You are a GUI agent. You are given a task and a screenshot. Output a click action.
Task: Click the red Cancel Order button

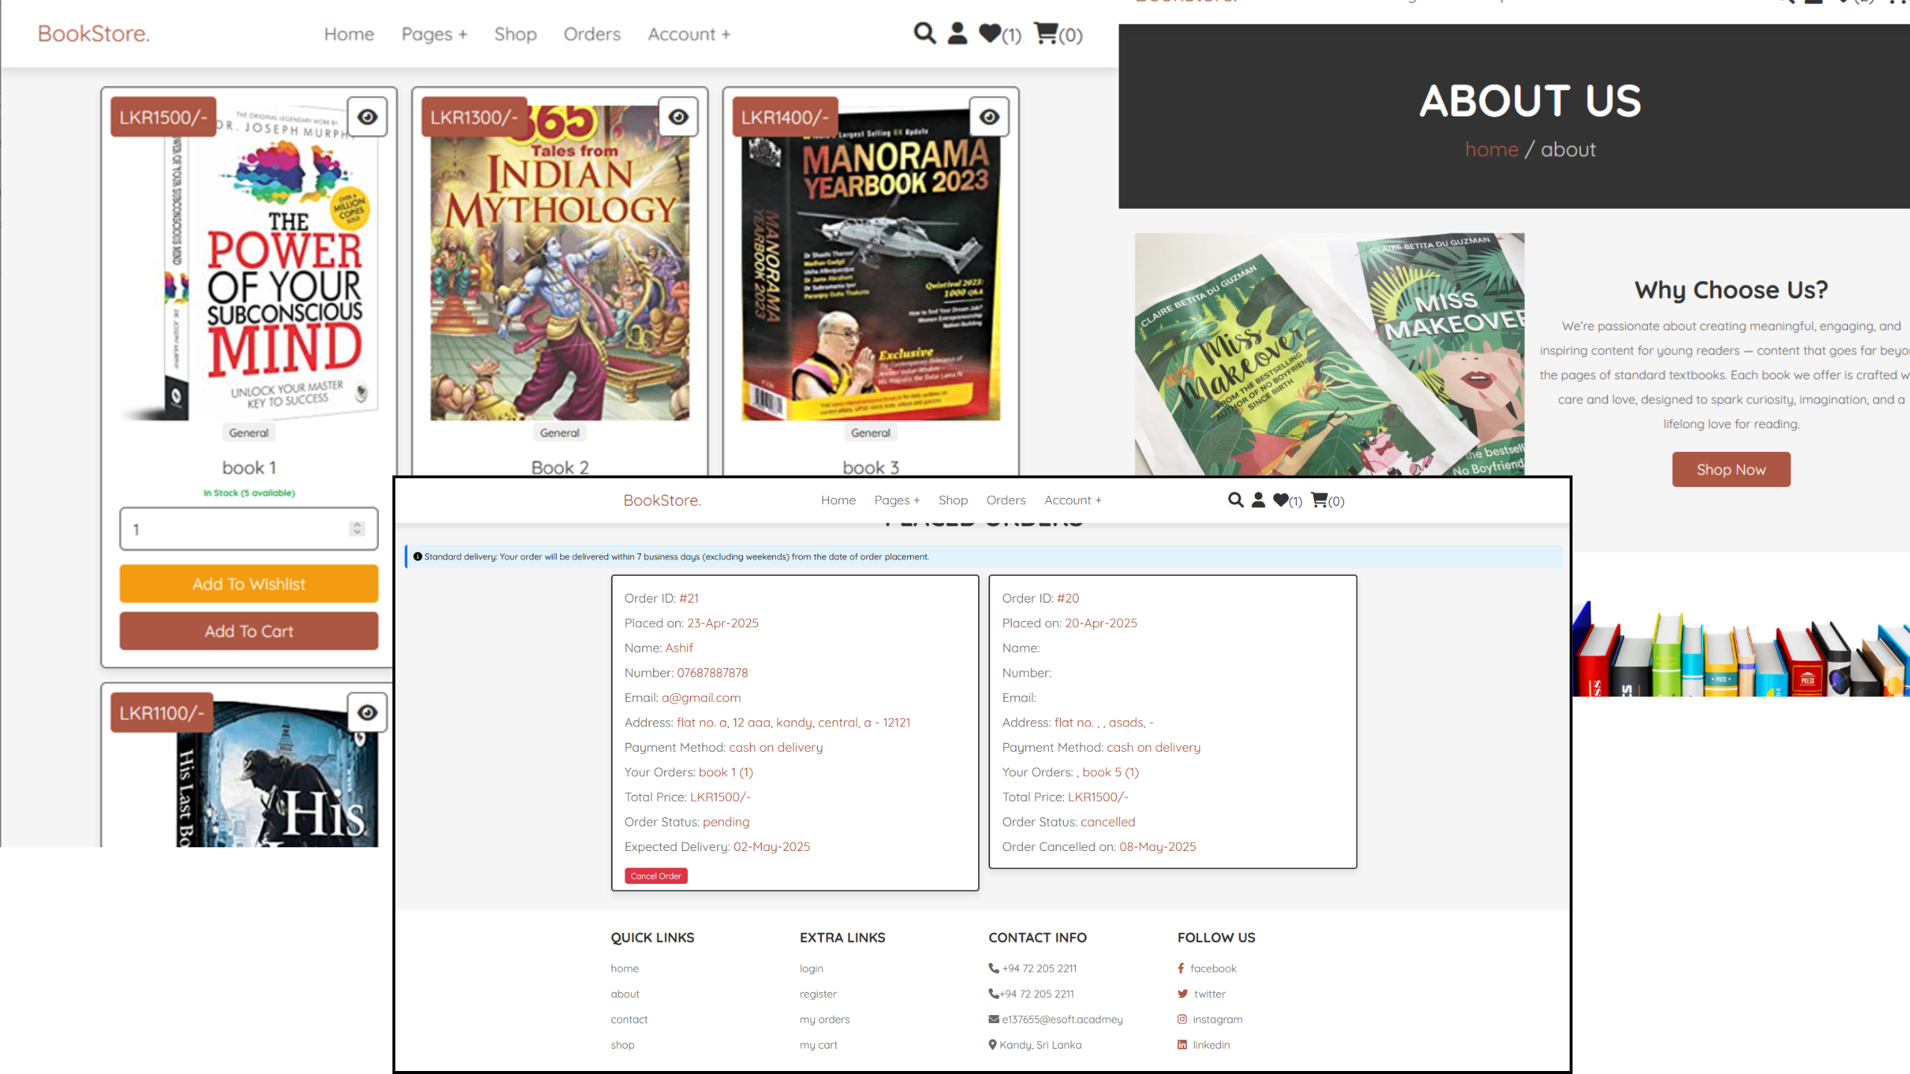655,876
